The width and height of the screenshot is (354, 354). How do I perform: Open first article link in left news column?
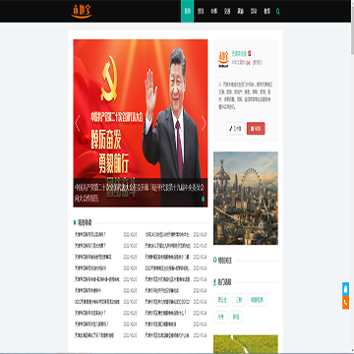pyautogui.click(x=90, y=234)
